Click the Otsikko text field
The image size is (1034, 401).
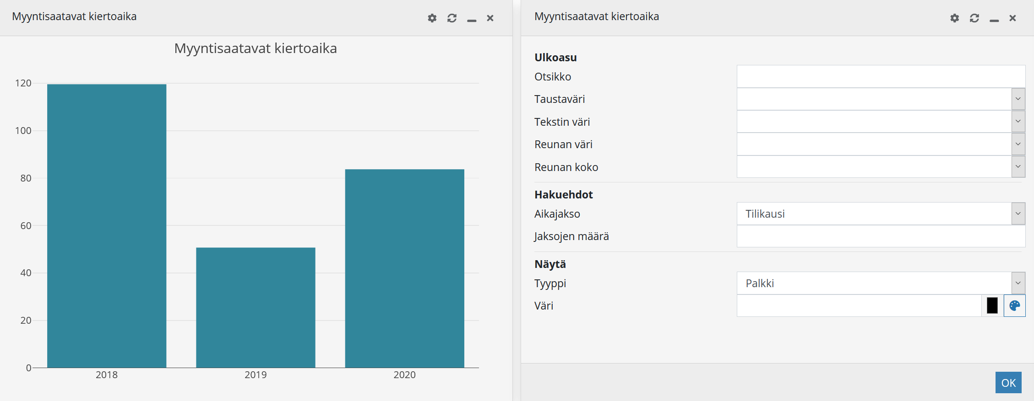pos(880,76)
